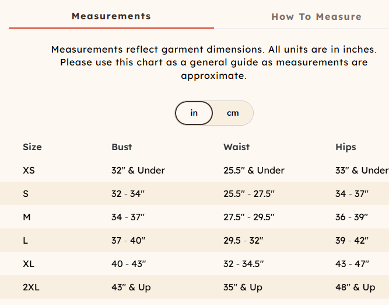Click the Size column header
Screen dimensions: 389x305
point(32,147)
